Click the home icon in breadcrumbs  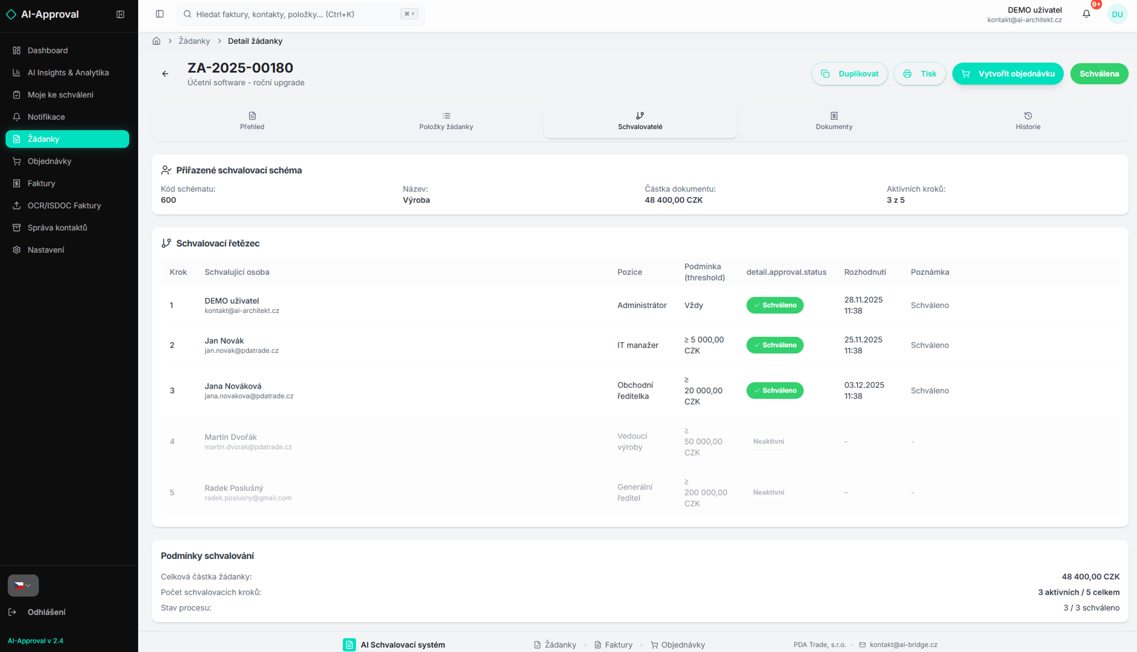click(x=156, y=41)
